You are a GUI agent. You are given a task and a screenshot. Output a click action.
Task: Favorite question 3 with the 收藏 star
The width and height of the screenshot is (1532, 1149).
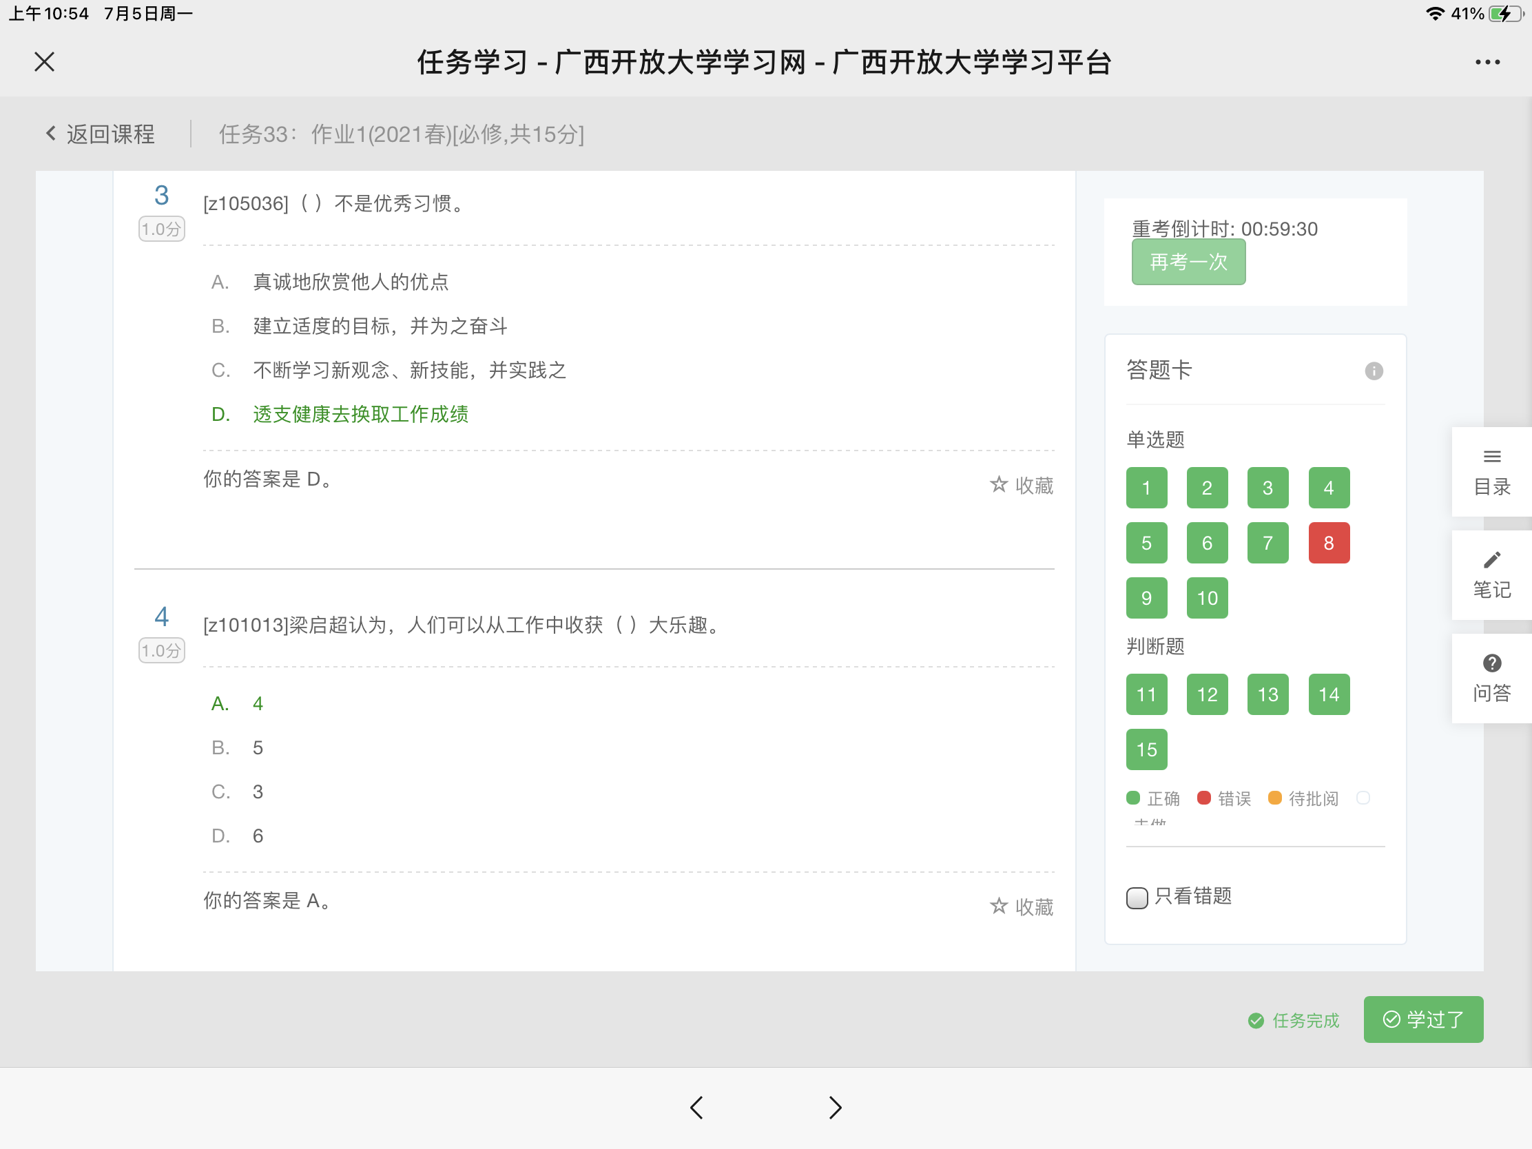tap(1022, 486)
